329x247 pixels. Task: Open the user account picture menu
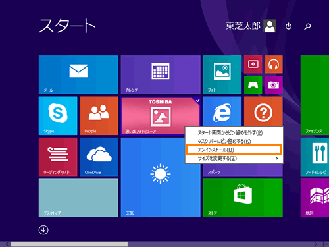tap(270, 26)
